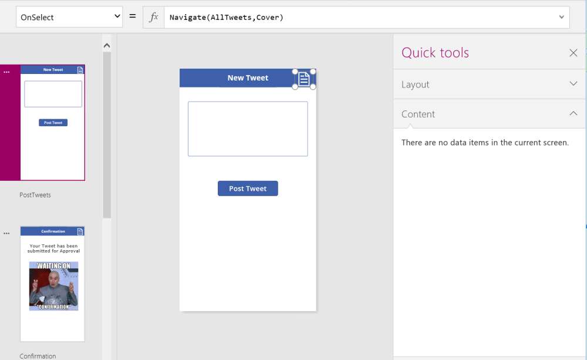The height and width of the screenshot is (360, 587).
Task: Click the scroll up arrow in screens panel
Action: click(x=107, y=45)
